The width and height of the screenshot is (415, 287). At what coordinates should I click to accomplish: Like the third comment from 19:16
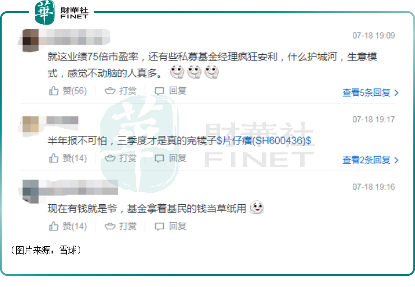(x=68, y=226)
